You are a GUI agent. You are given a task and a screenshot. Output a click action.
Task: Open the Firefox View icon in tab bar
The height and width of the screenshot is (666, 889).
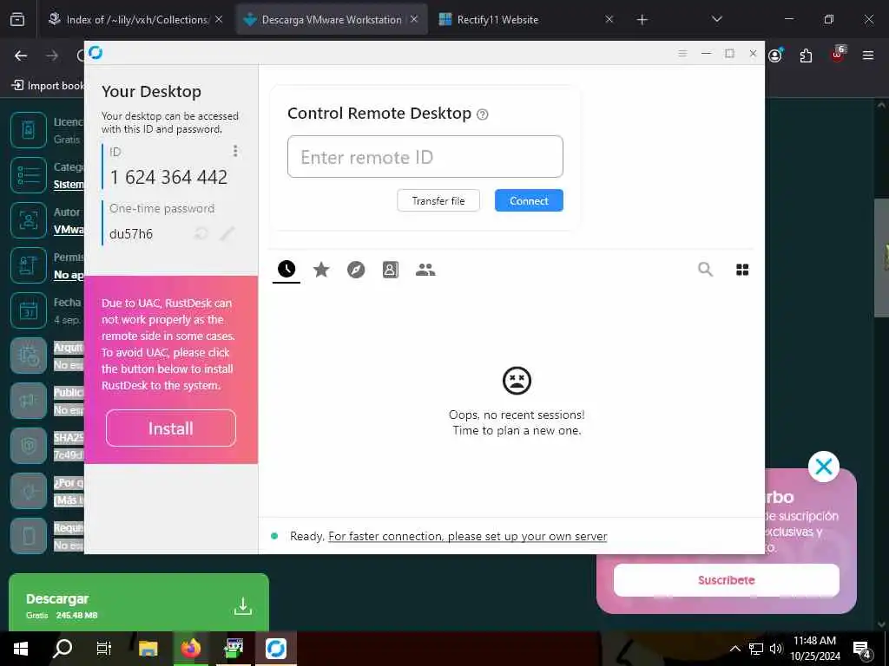point(17,19)
